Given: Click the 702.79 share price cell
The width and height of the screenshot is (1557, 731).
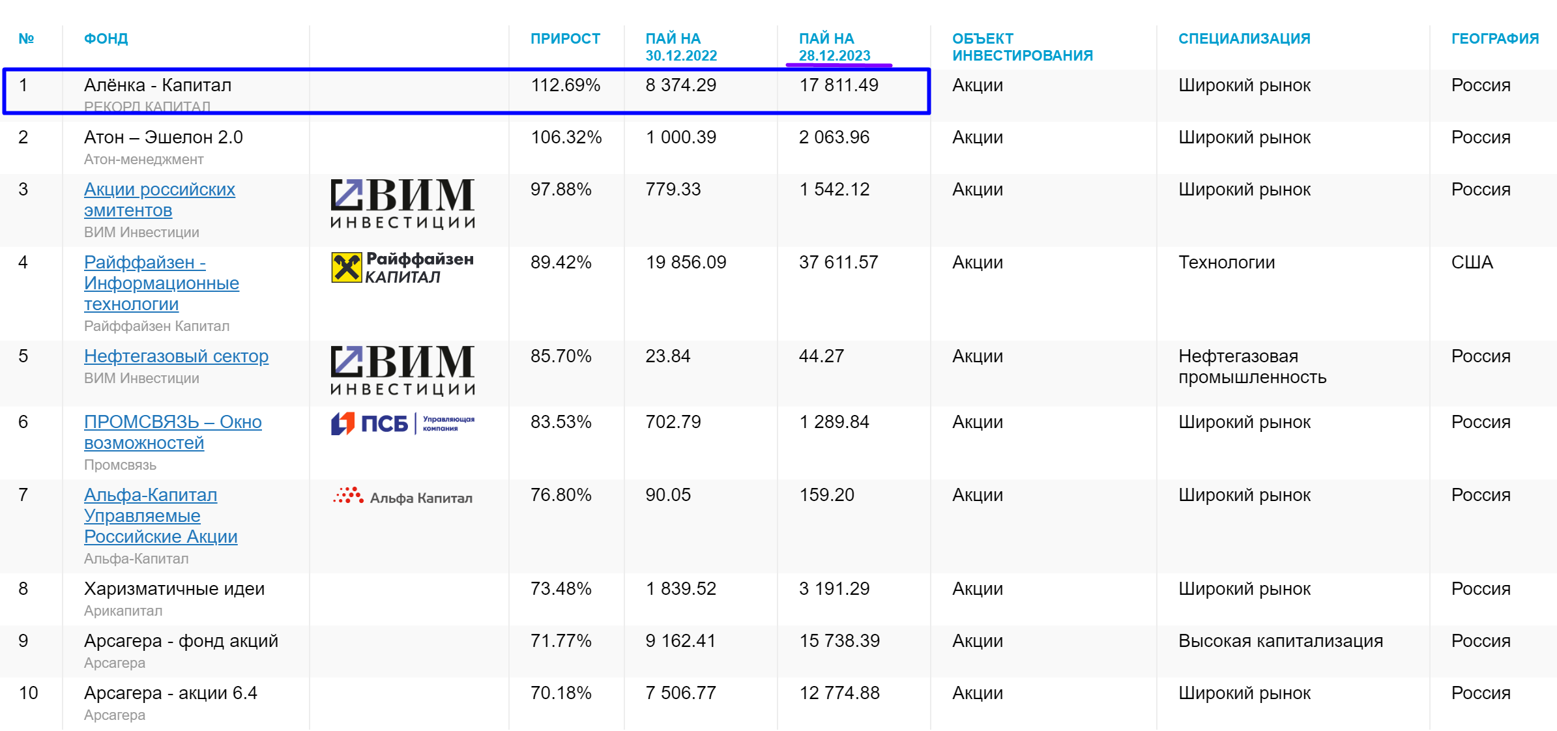Looking at the screenshot, I should click(673, 422).
